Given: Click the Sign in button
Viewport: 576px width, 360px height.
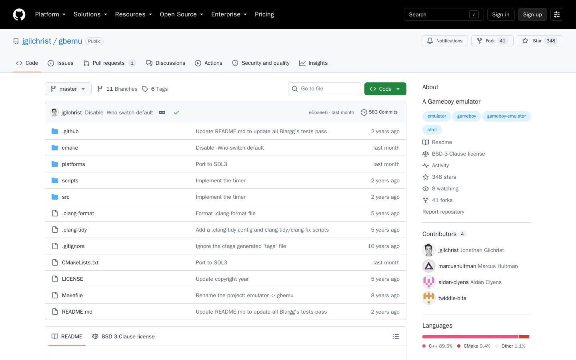Looking at the screenshot, I should tap(501, 14).
